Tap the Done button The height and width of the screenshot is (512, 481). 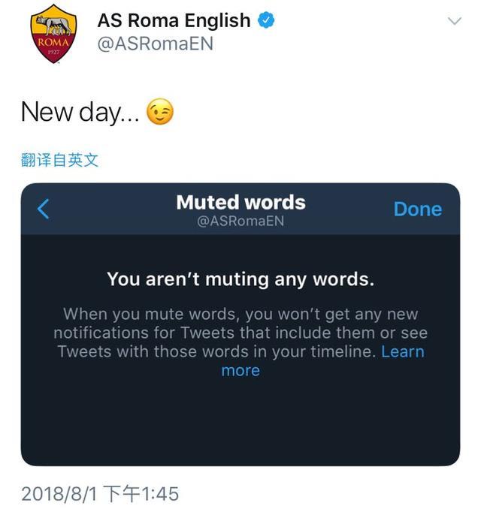pyautogui.click(x=418, y=209)
